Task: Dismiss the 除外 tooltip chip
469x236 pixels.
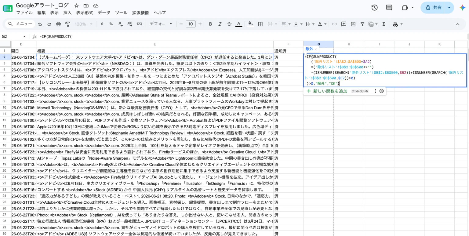Action: pyautogui.click(x=316, y=49)
